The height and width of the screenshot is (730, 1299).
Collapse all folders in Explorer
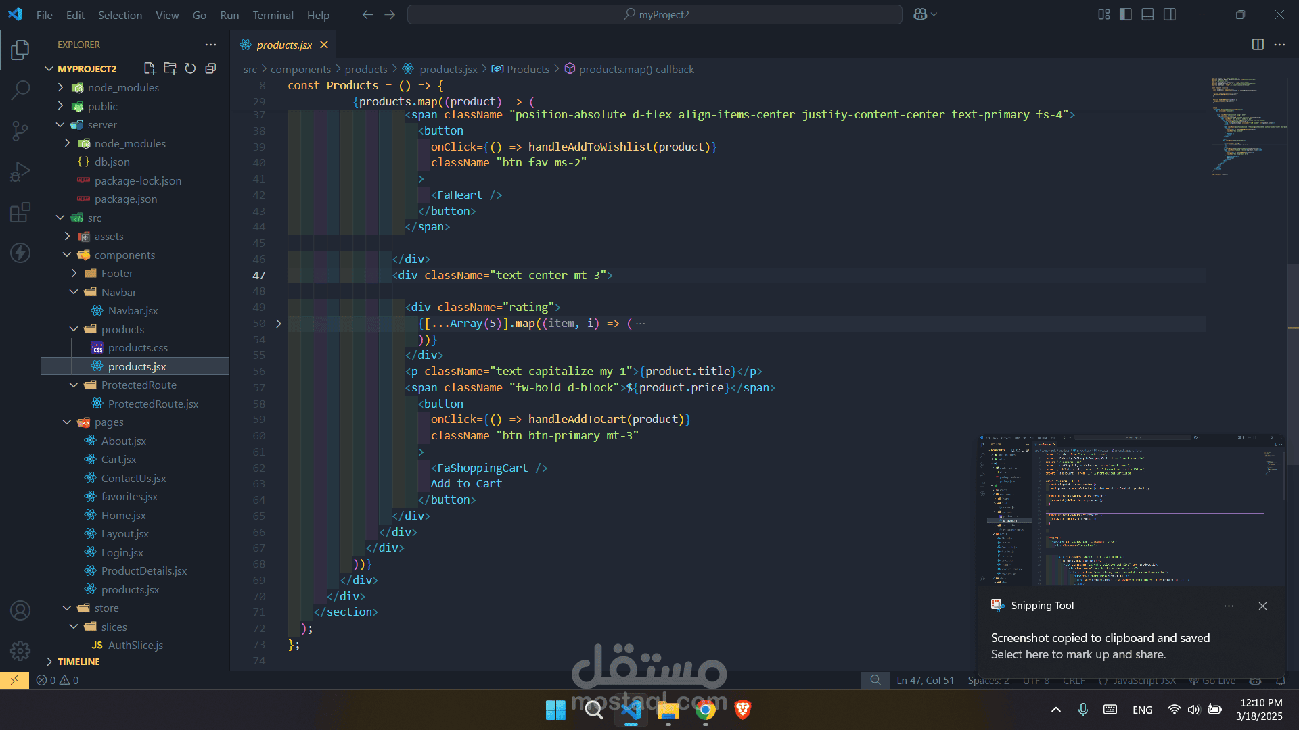(210, 68)
